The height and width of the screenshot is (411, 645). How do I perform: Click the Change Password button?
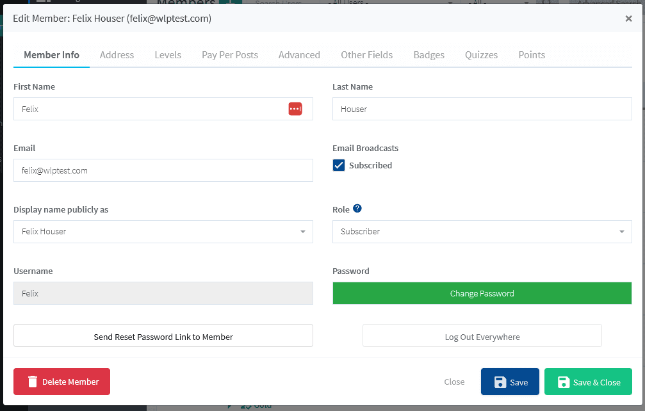[482, 293]
